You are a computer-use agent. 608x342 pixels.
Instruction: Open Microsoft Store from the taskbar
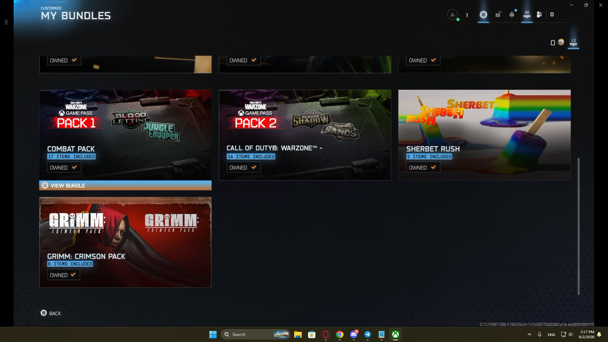[x=312, y=334]
